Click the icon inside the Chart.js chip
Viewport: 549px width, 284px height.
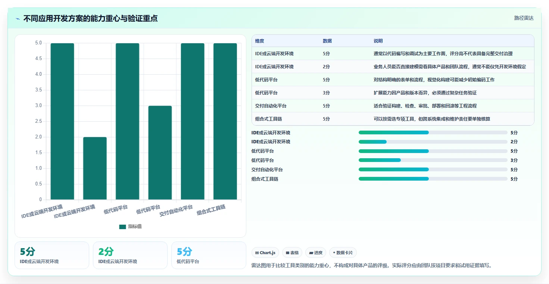257,253
